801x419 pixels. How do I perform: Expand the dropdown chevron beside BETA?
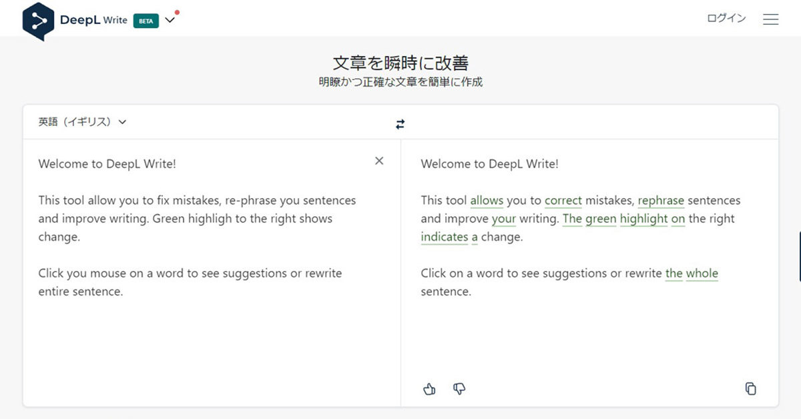170,20
